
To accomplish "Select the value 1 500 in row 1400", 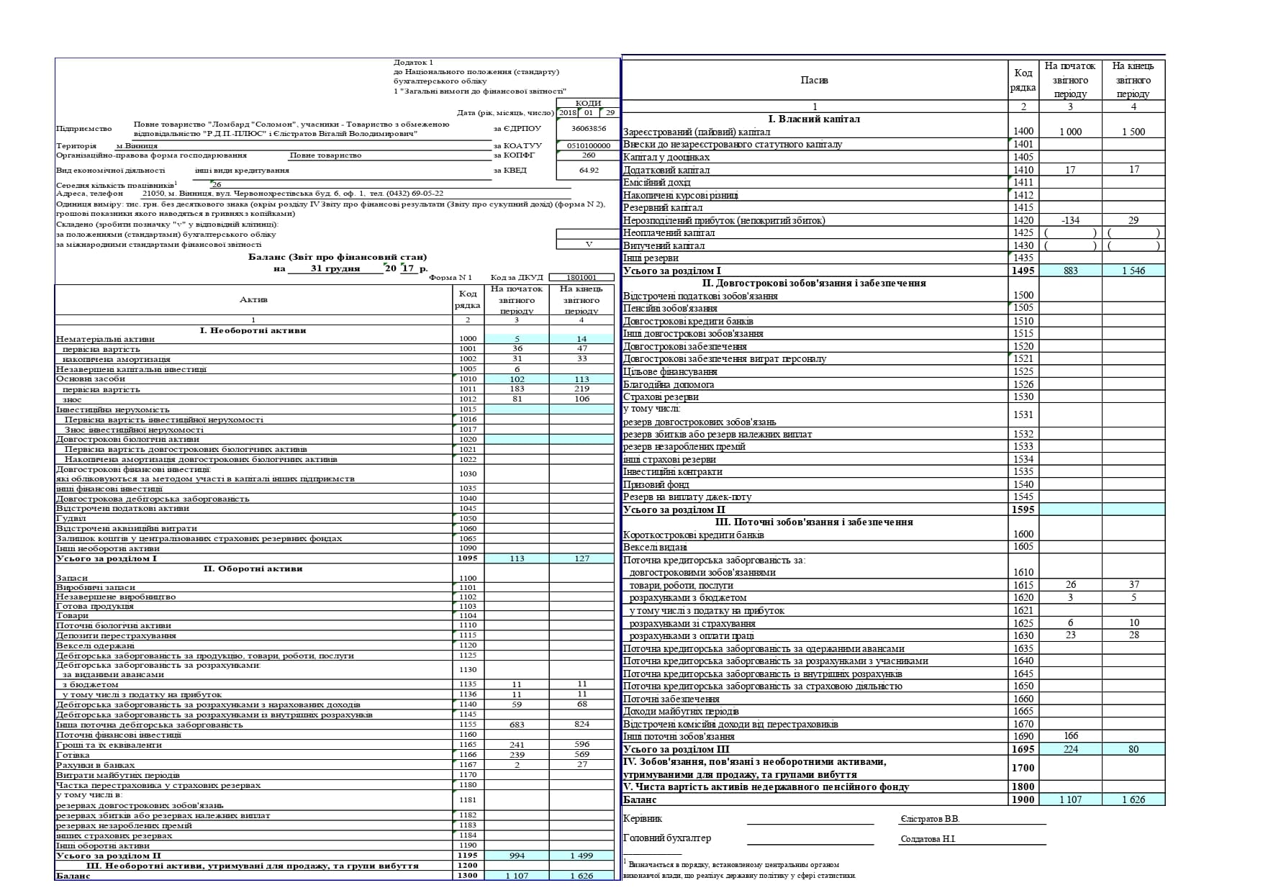I will 1133,132.
